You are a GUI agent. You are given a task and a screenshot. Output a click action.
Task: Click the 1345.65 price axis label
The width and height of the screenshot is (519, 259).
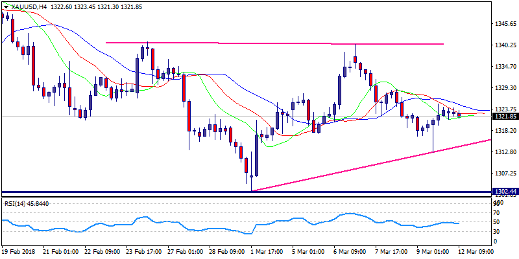pos(503,24)
